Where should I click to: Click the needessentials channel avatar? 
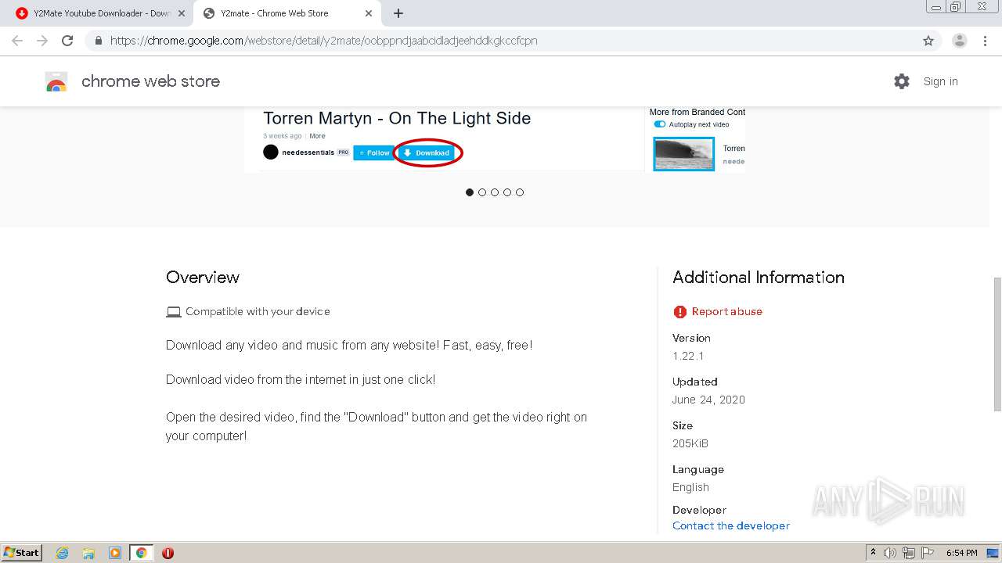click(x=271, y=152)
